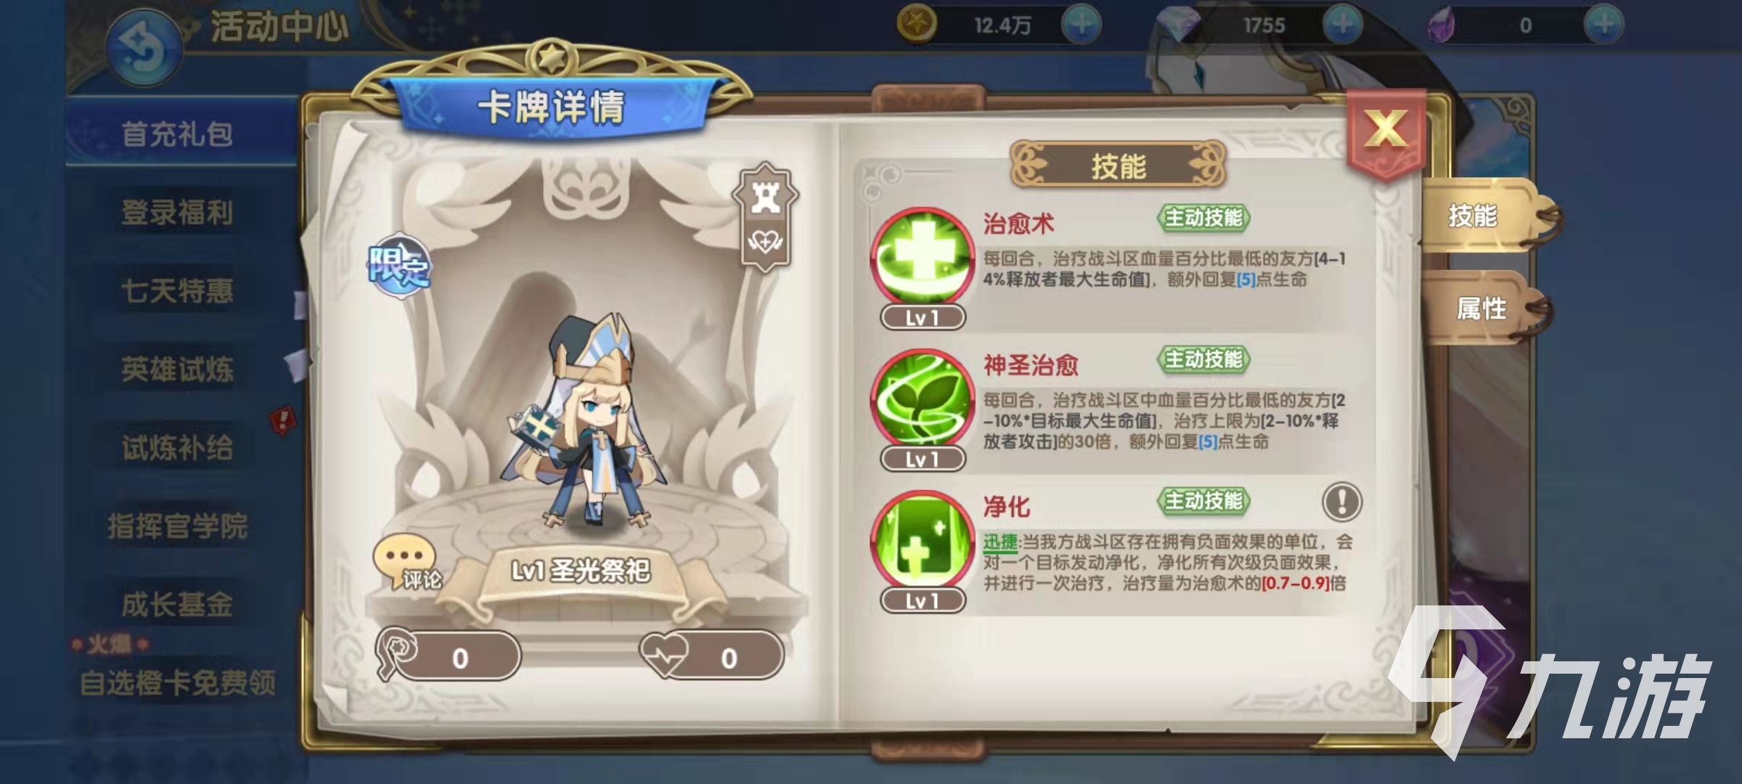Click the heart like counter button

pos(711,656)
